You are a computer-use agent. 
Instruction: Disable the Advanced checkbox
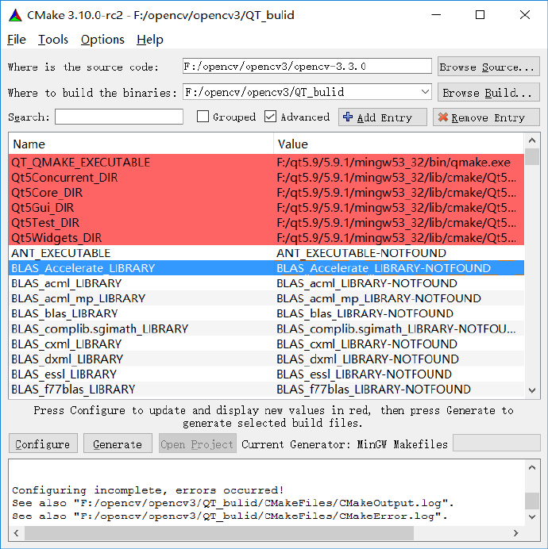(270, 117)
